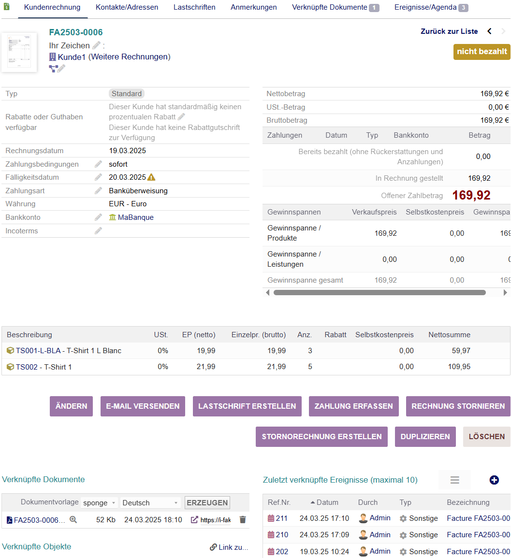511x558 pixels.
Task: Open the invoice PDF preview thumbnail
Action: (x=19, y=52)
